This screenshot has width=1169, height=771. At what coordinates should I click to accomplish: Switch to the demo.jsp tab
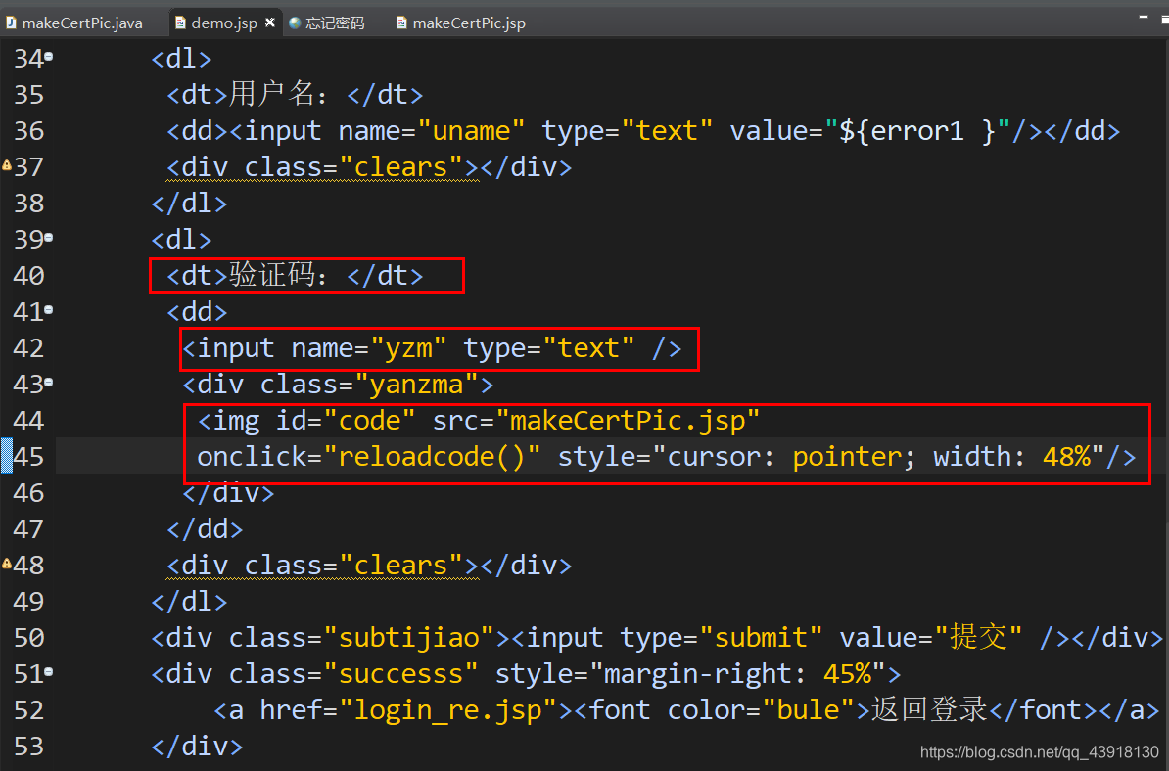[x=223, y=23]
